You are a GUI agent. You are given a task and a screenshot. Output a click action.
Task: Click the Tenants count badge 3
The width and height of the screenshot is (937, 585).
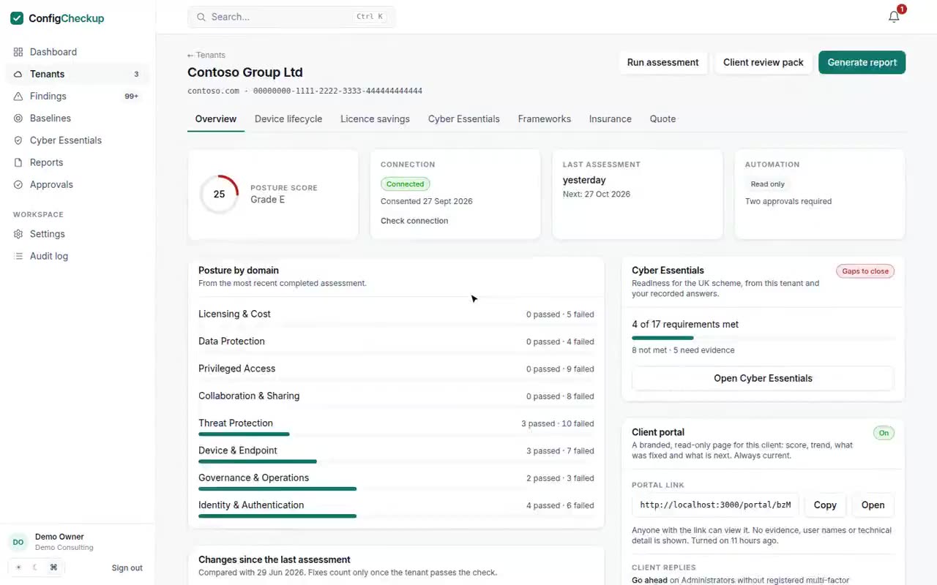tap(136, 74)
